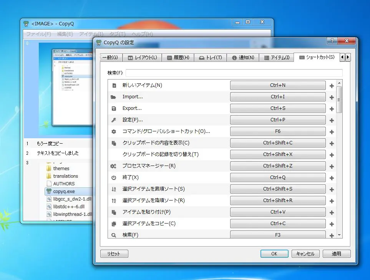Click the リセット reset button
The width and height of the screenshot is (370, 280).
point(114,254)
